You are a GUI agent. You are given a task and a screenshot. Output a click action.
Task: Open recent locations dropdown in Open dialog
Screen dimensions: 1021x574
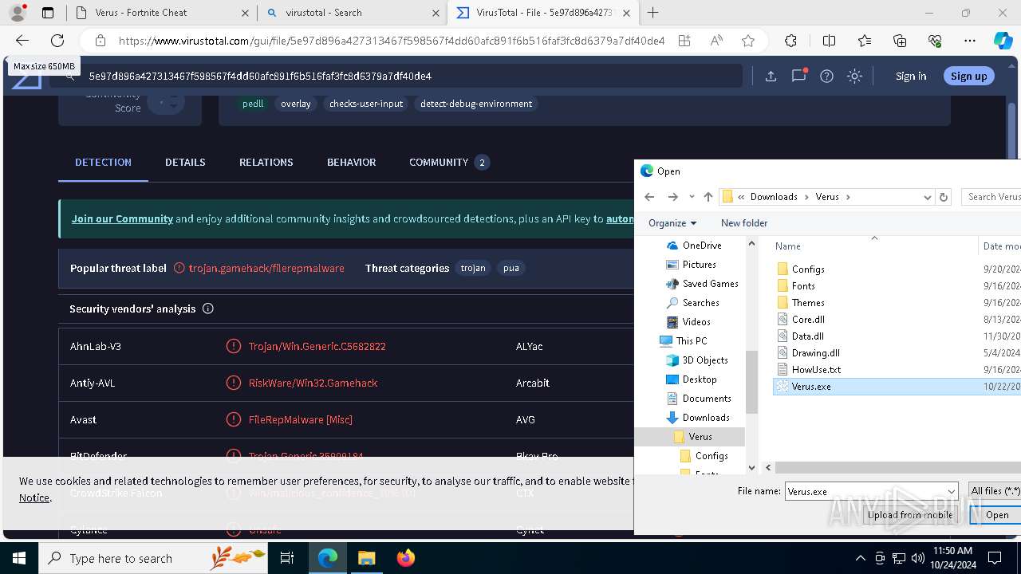692,197
